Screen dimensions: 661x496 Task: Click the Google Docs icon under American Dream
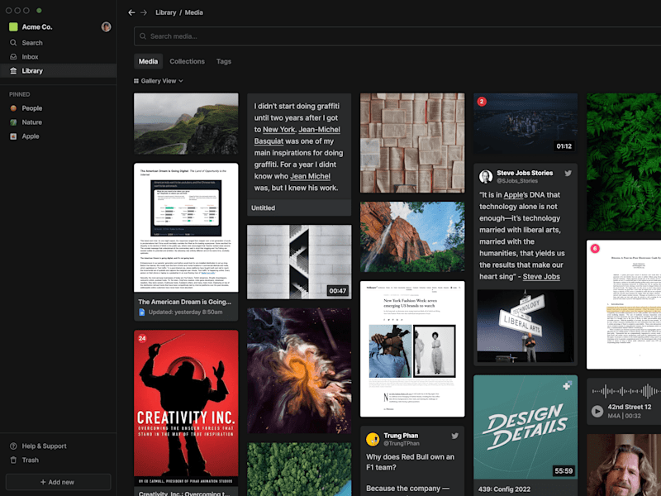141,312
